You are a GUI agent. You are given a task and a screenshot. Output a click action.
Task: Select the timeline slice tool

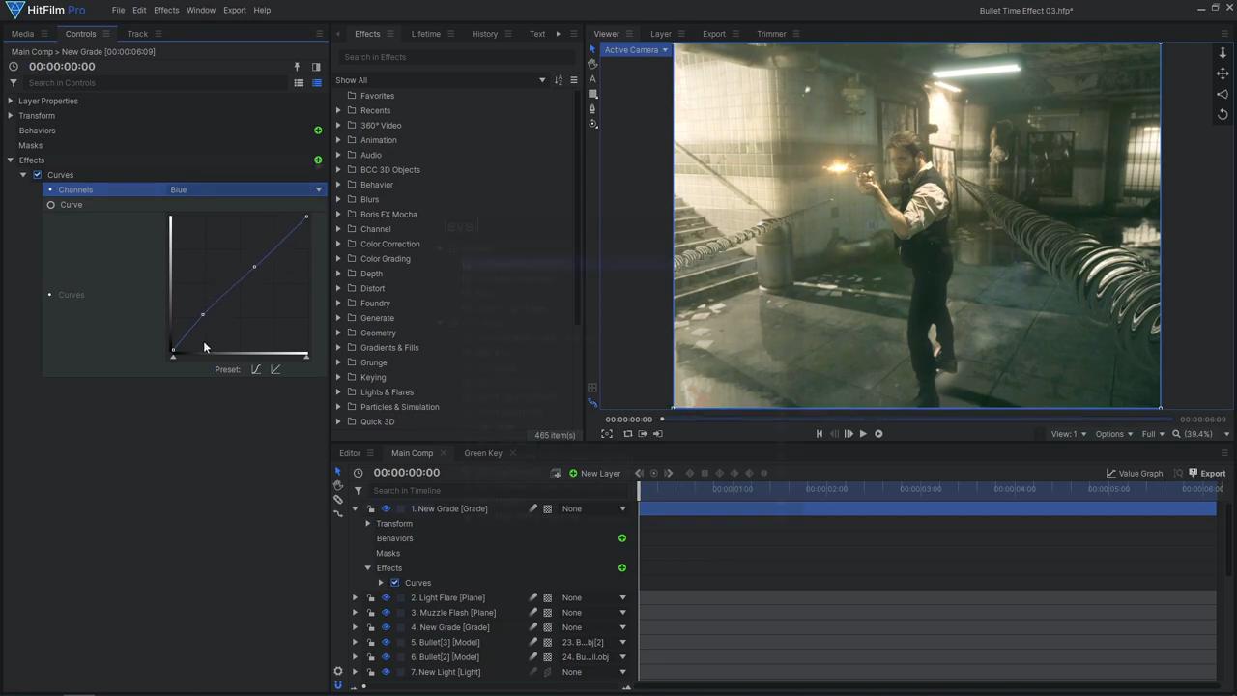click(x=337, y=500)
